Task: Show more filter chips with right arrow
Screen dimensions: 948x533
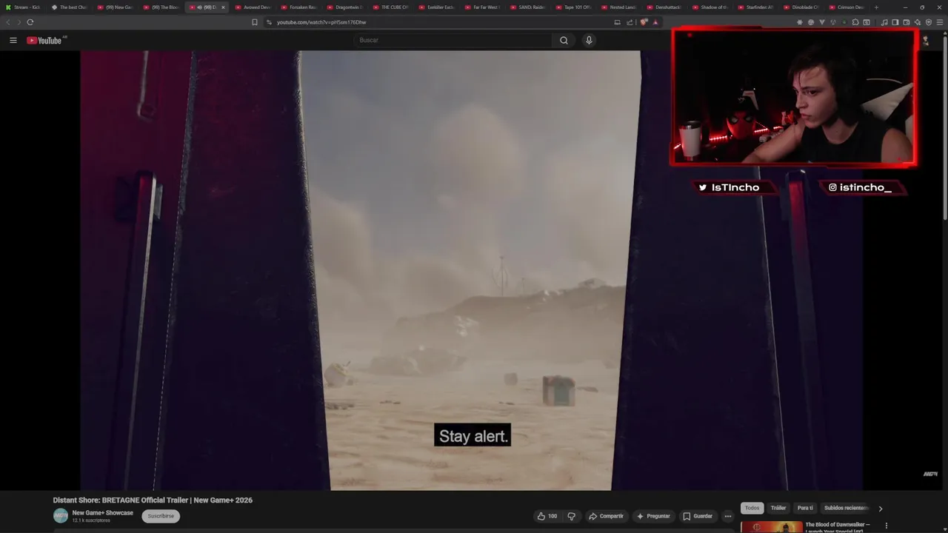Action: pos(880,509)
